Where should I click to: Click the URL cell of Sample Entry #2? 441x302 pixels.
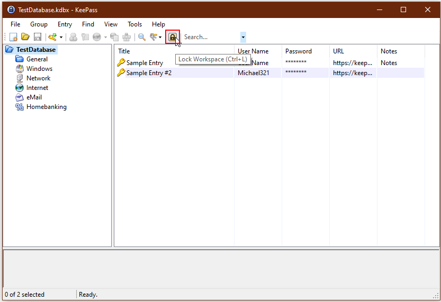[x=353, y=73]
